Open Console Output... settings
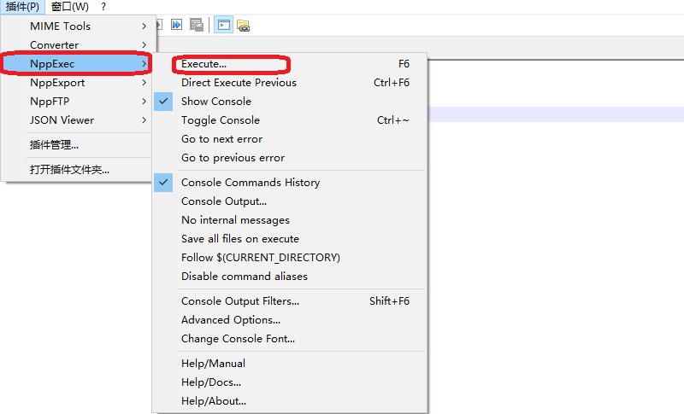The height and width of the screenshot is (414, 684). pos(290,201)
